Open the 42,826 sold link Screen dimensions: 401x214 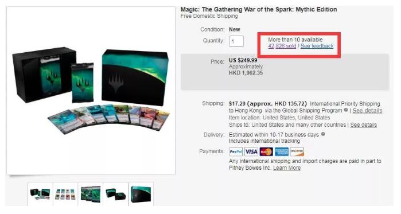tap(282, 46)
